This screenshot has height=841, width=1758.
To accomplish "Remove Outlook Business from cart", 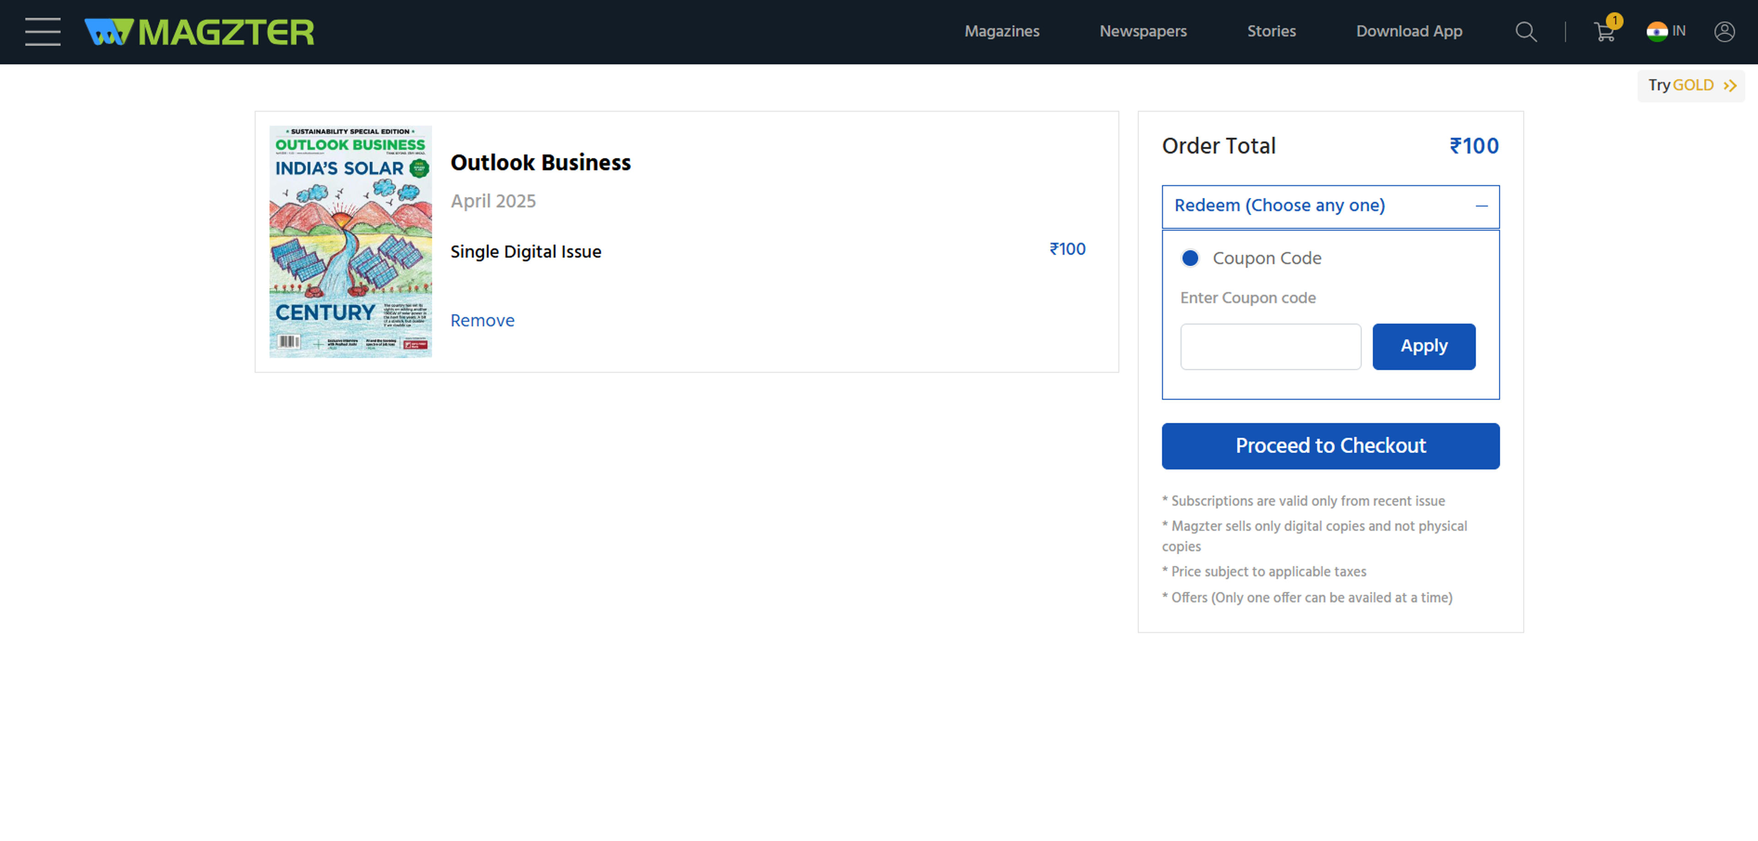I will pyautogui.click(x=482, y=320).
